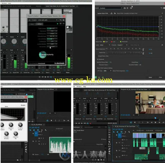
Task: Click Play in the Track Mixer program monitor
Action: [x=155, y=122]
